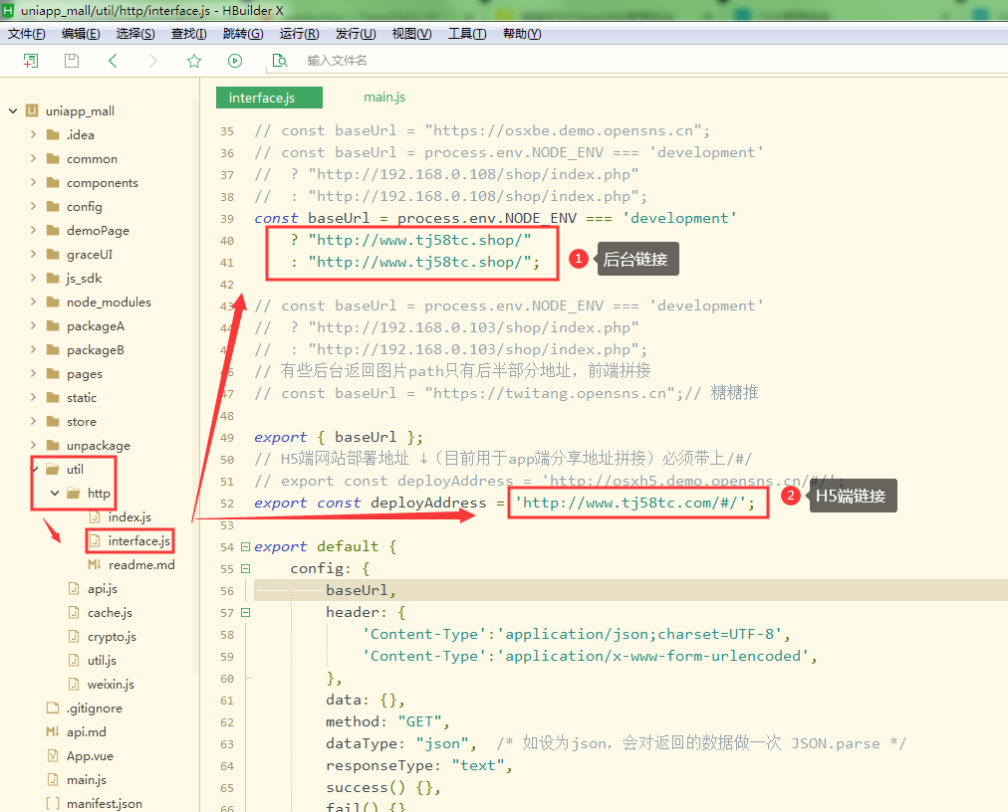Click 'development' string on line 39
Image resolution: width=1008 pixels, height=812 pixels.
pos(679,218)
